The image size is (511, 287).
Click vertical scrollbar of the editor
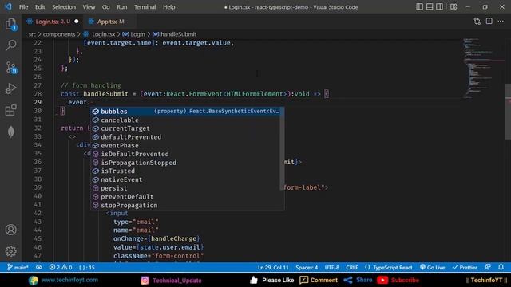(508, 112)
